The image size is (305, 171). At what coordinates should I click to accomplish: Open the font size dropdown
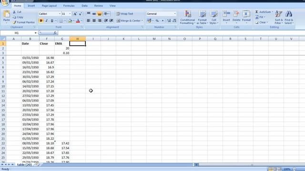tap(70, 14)
